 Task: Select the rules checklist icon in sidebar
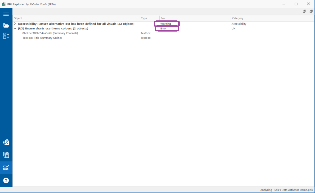[x=6, y=36]
